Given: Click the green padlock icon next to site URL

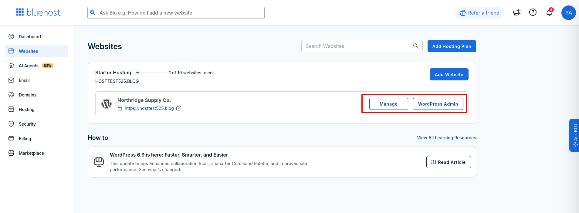Looking at the screenshot, I should (x=120, y=108).
